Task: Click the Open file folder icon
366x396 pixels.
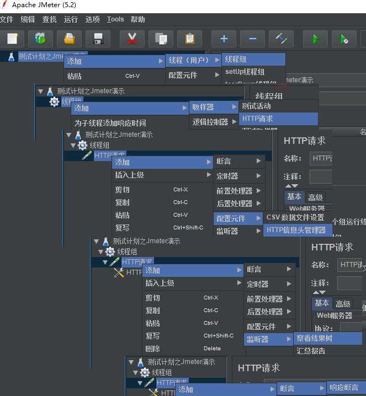Action: pos(69,39)
